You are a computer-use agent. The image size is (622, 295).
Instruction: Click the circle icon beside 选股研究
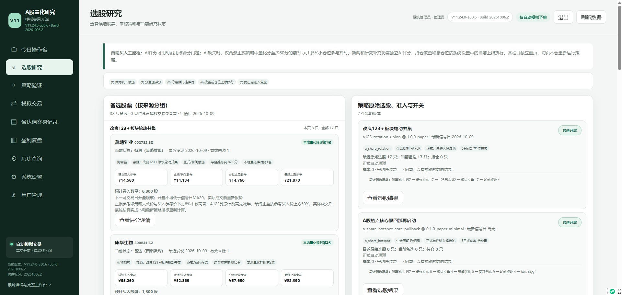[x=14, y=67]
